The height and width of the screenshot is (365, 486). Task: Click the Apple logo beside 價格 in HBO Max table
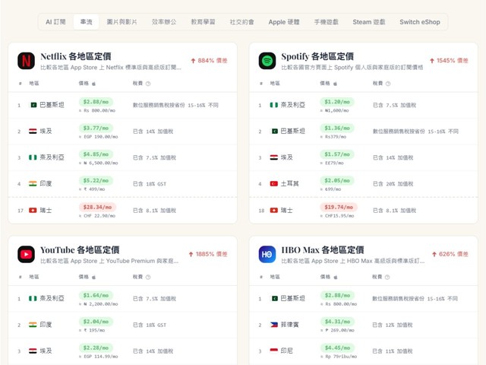[335, 277]
